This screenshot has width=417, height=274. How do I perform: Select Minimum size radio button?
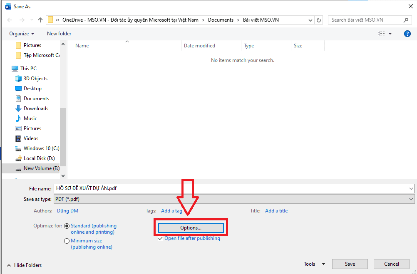67,241
